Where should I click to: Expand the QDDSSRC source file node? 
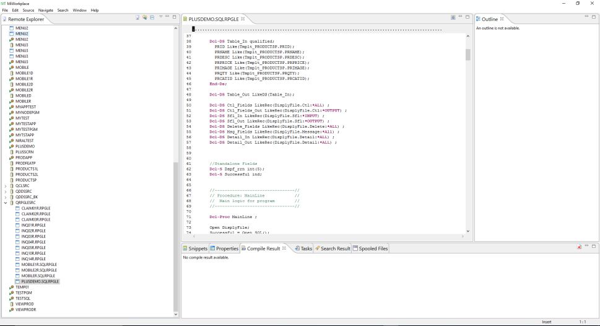tap(6, 192)
